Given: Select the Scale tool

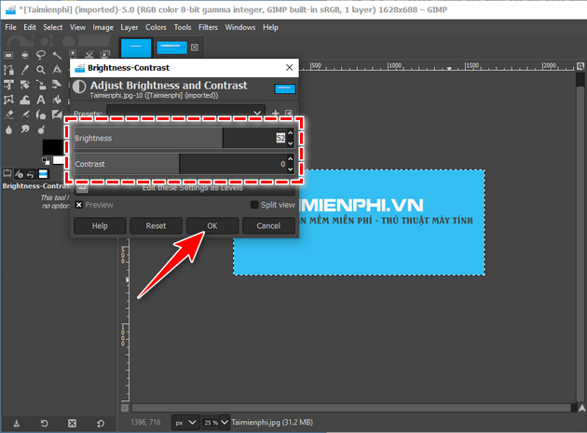Looking at the screenshot, I should coord(41,85).
